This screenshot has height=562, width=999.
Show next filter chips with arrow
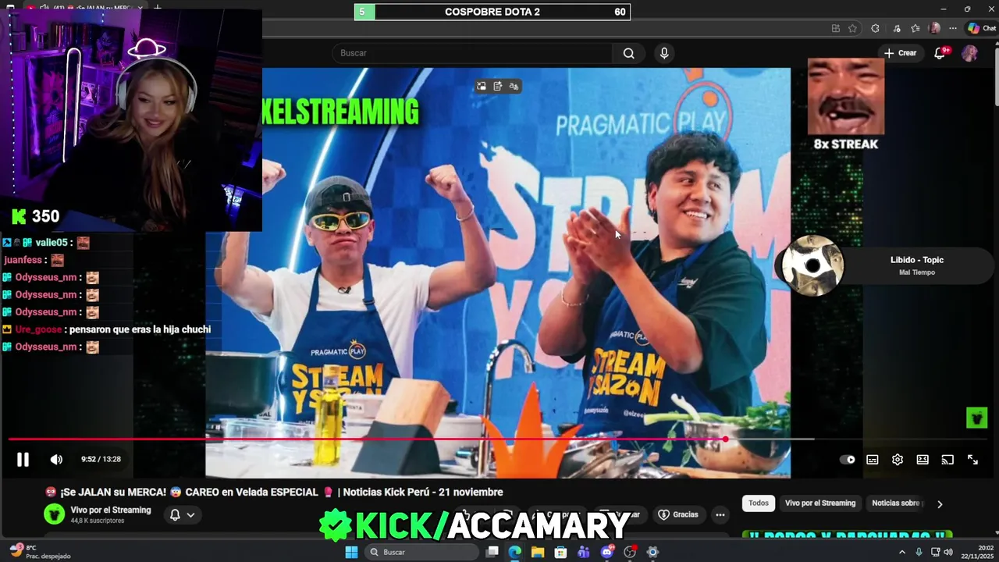tap(940, 504)
